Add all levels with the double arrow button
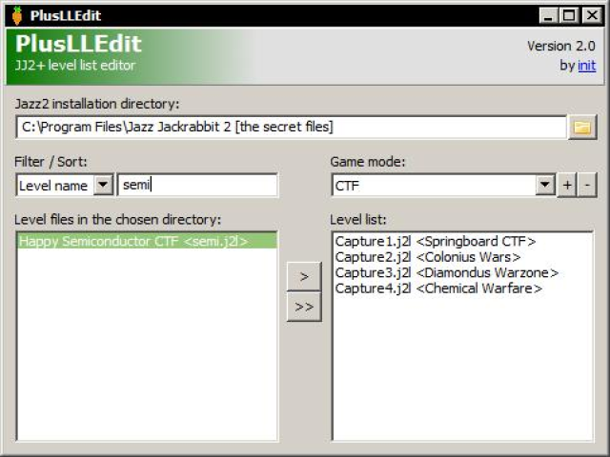The width and height of the screenshot is (610, 457). pos(304,307)
